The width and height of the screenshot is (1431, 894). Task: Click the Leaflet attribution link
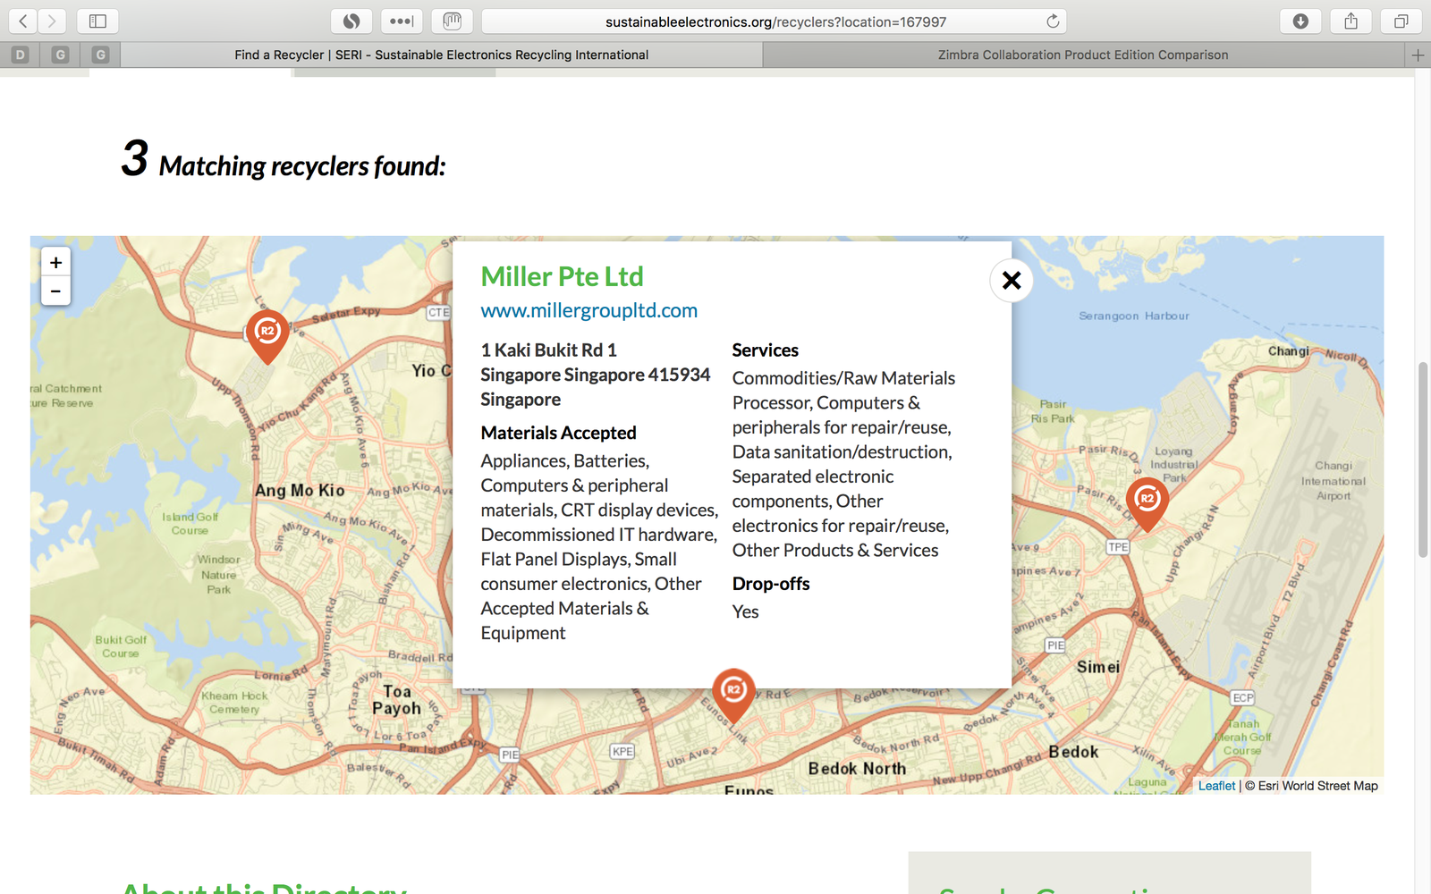coord(1216,786)
